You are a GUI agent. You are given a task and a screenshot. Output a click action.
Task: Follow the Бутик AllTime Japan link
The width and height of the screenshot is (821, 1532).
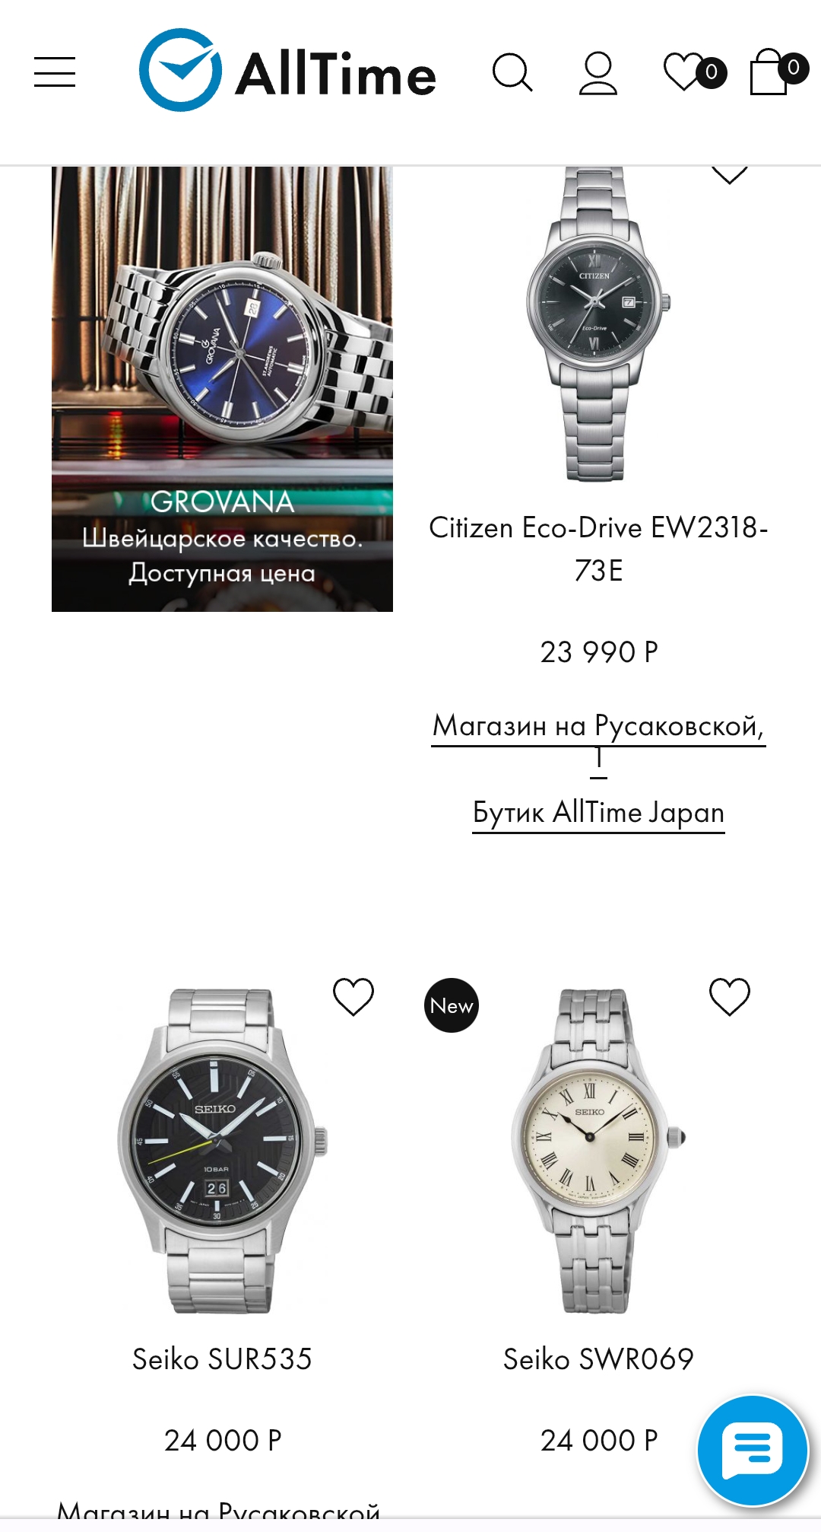[598, 813]
